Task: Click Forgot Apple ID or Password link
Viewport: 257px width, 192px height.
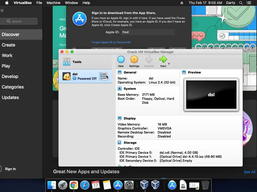Action: pos(111,42)
